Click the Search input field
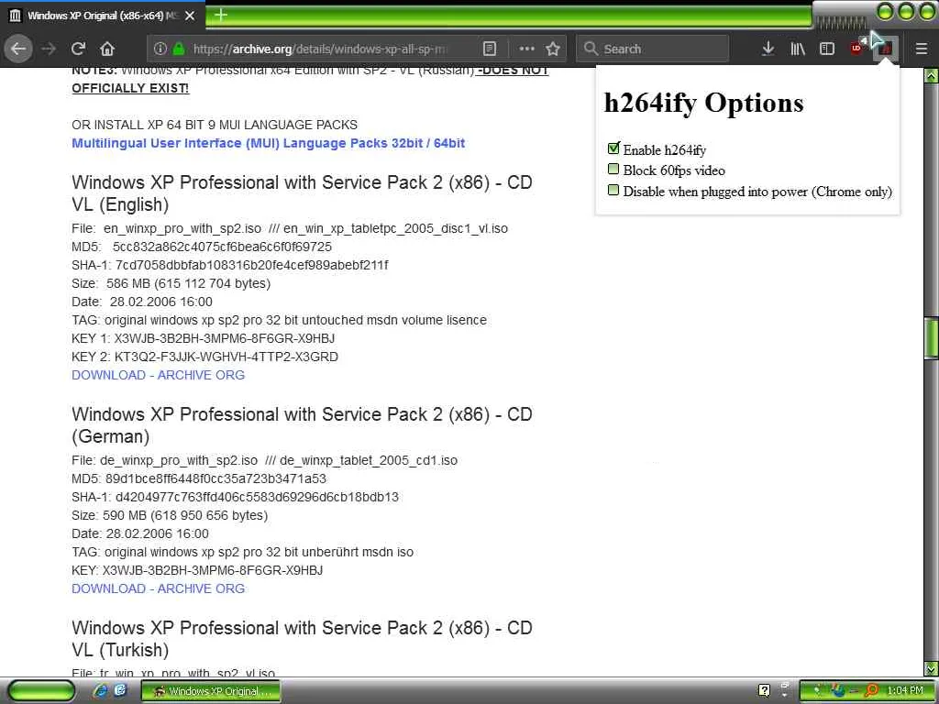The height and width of the screenshot is (704, 939). [x=653, y=49]
